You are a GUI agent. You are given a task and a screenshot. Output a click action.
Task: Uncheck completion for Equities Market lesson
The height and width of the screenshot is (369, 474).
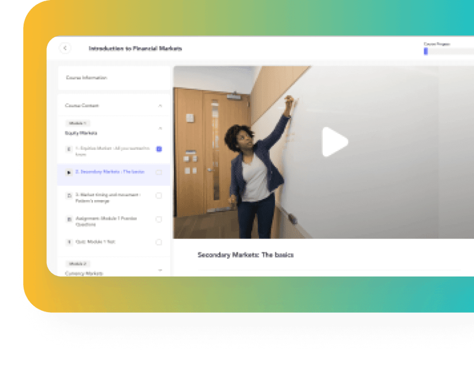158,148
